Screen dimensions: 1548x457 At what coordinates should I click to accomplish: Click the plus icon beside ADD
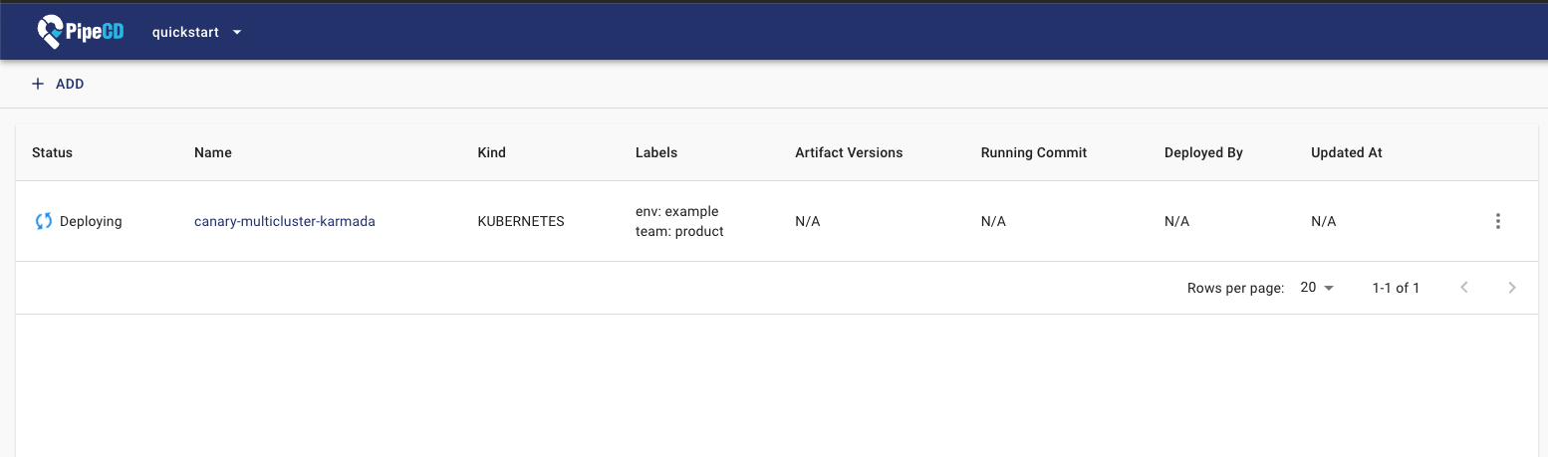[38, 85]
